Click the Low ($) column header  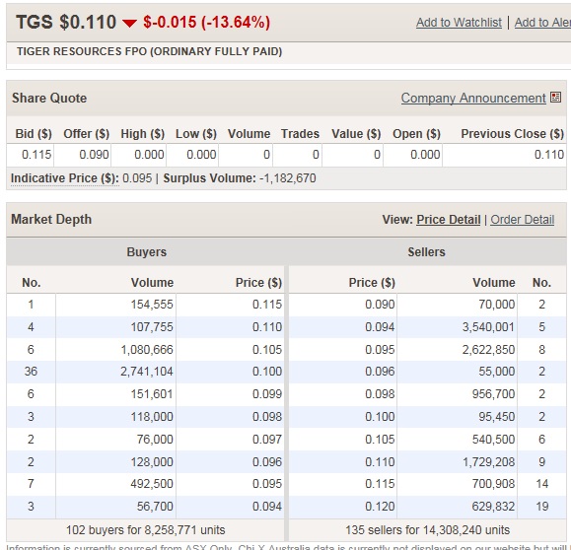tap(196, 134)
